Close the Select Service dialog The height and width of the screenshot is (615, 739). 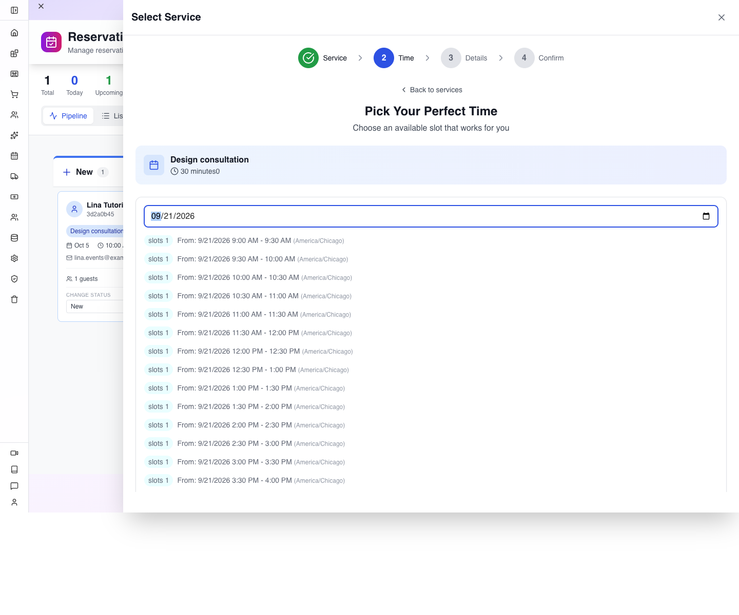[x=722, y=17]
